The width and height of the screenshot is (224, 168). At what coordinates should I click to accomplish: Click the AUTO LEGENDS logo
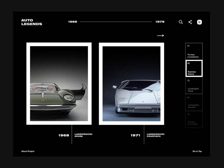tap(32, 22)
